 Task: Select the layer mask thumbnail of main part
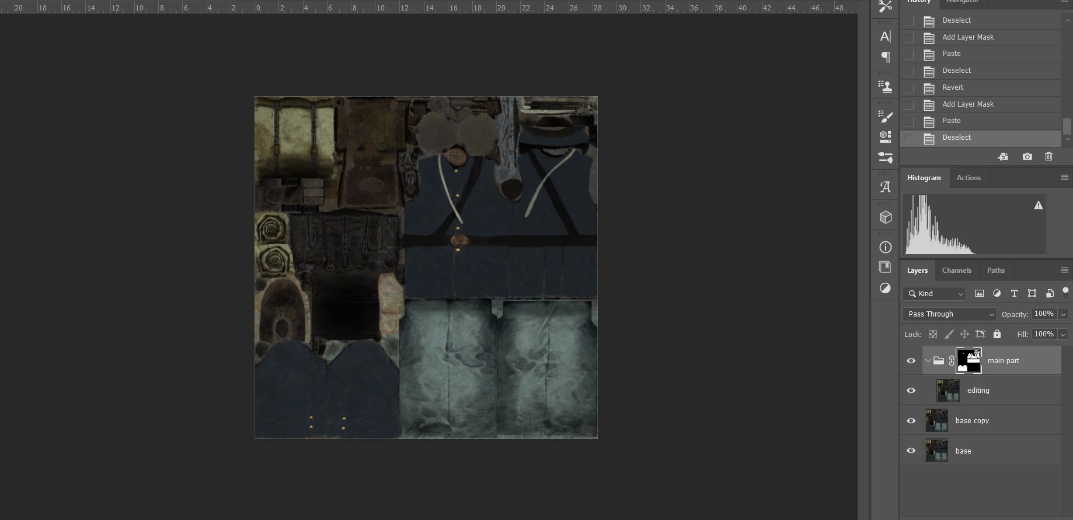coord(969,361)
